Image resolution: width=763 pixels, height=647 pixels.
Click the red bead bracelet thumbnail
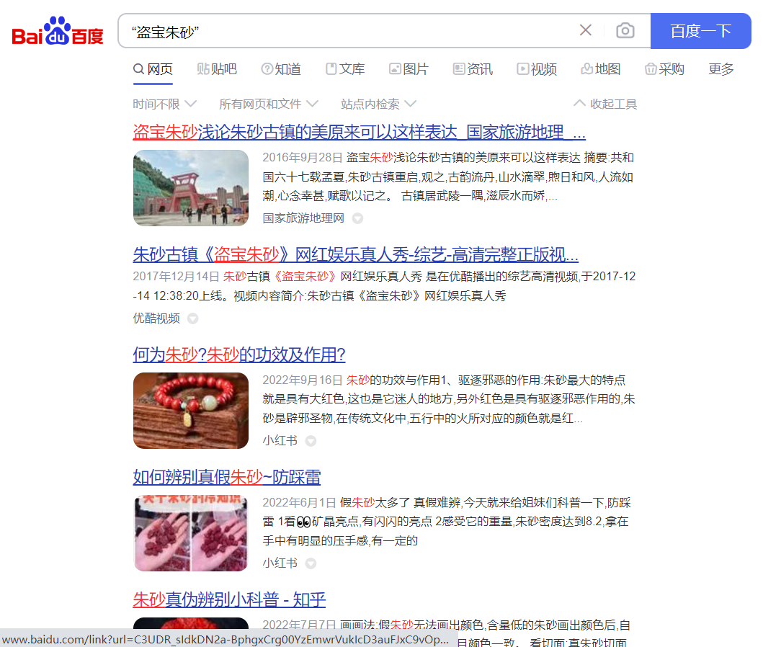191,410
